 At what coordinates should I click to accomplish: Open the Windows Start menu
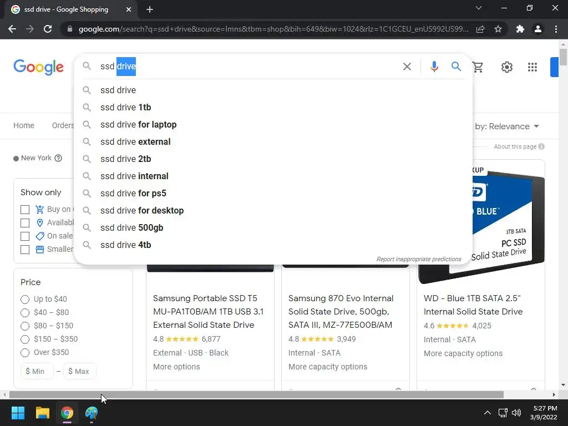(18, 413)
